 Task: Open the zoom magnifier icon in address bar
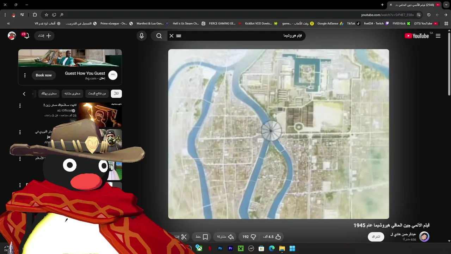(62, 15)
